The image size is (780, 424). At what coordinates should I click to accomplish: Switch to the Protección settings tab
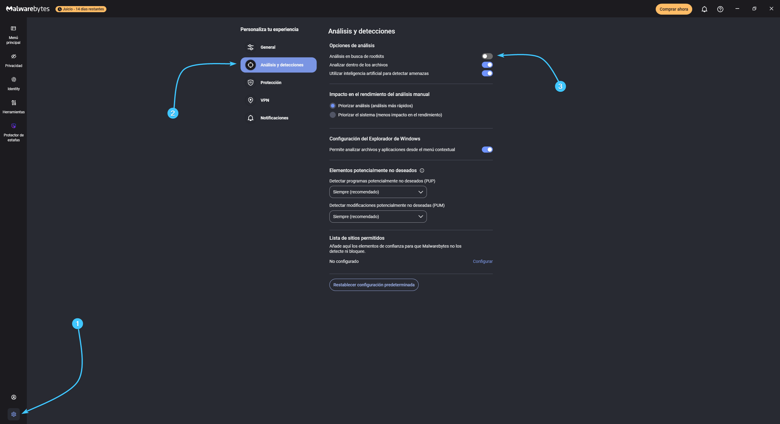click(x=278, y=83)
